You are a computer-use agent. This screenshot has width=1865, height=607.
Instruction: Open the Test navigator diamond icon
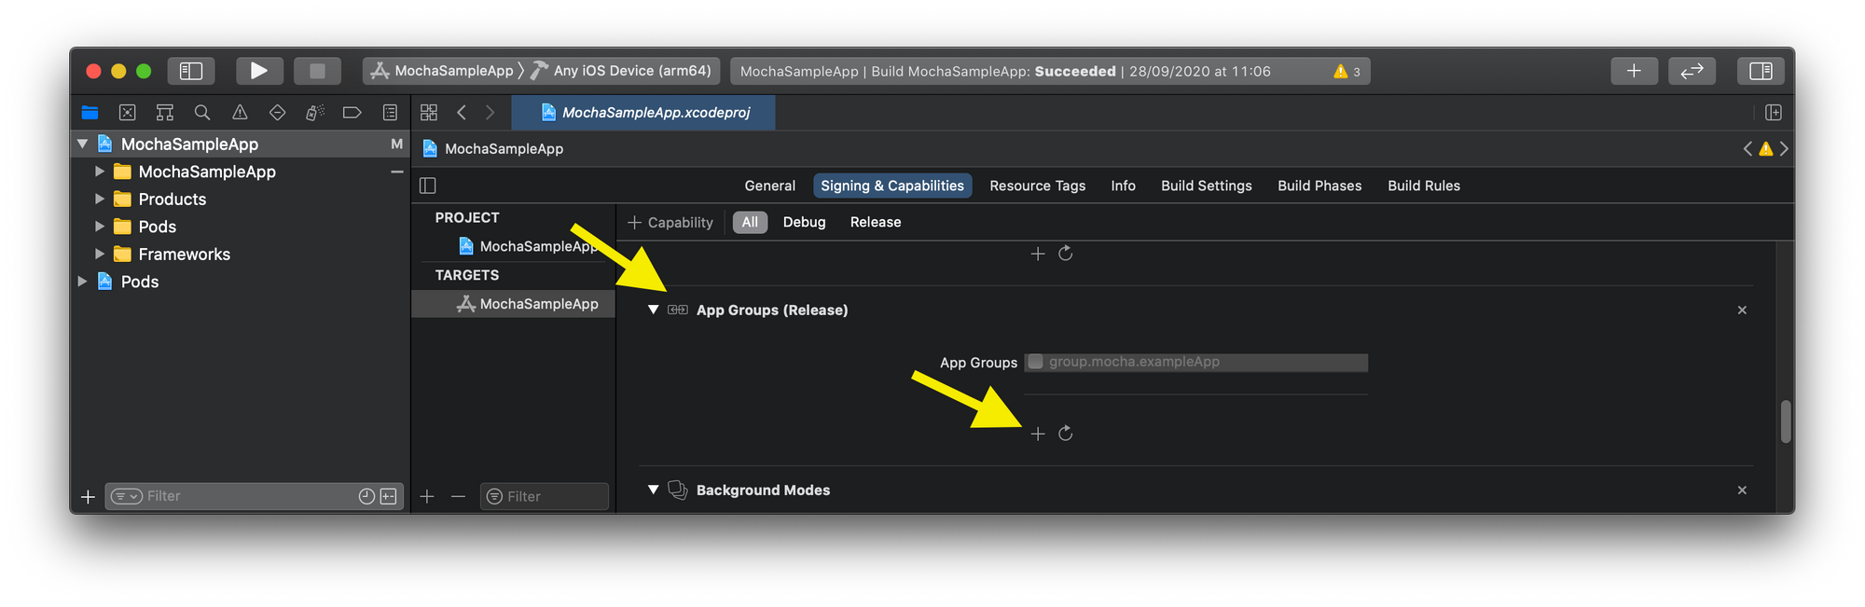coord(277,113)
